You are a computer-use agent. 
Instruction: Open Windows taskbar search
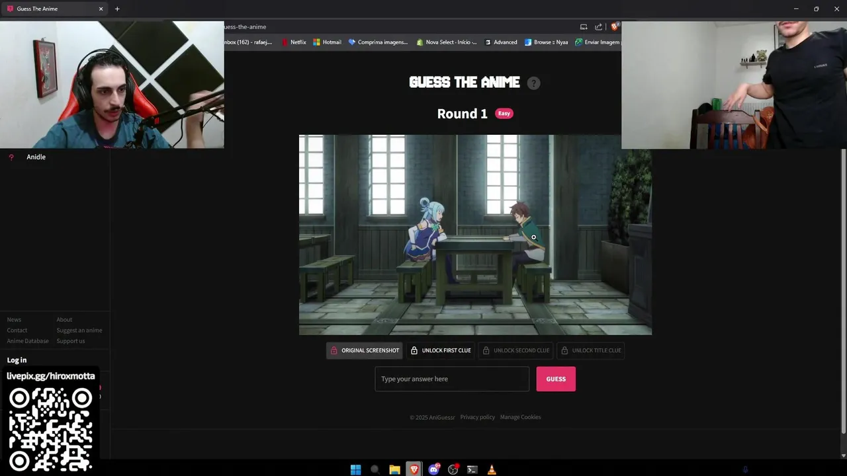pos(375,469)
